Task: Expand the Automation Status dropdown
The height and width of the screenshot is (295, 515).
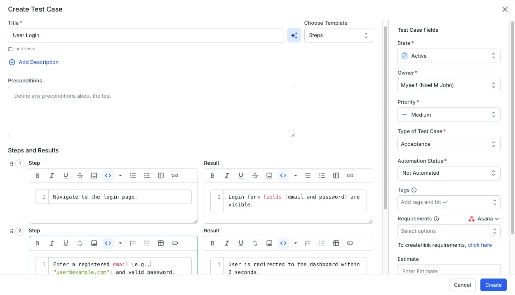Action: point(449,173)
